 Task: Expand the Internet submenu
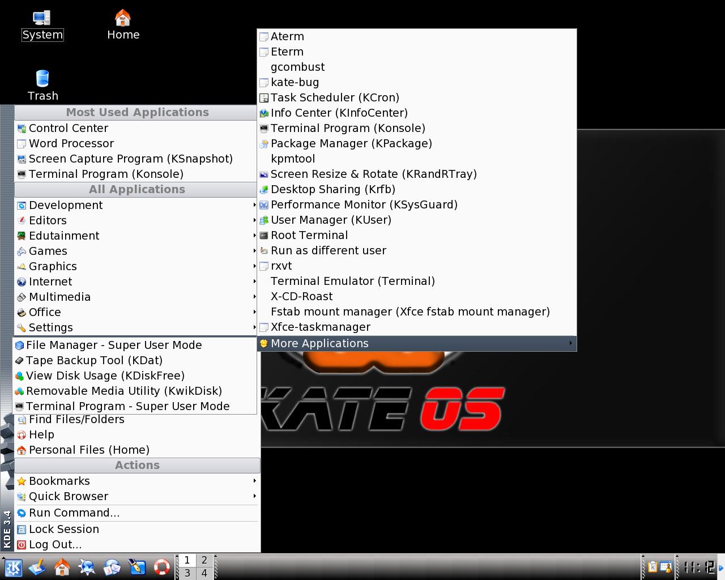pos(135,282)
